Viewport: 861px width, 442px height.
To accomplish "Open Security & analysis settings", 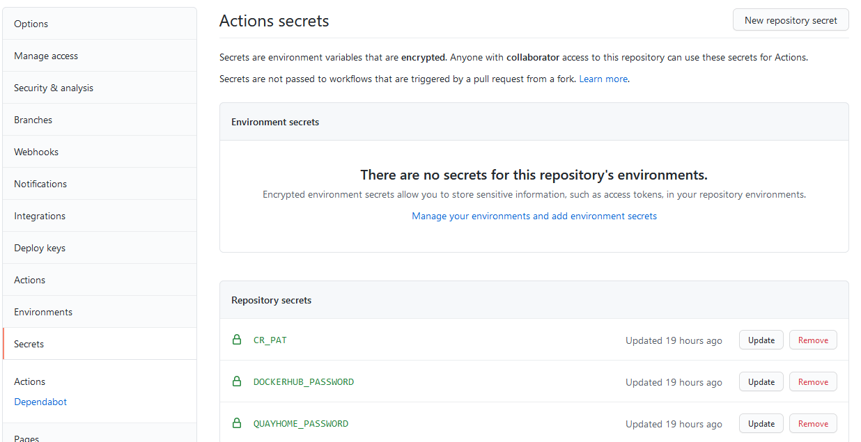I will [100, 88].
